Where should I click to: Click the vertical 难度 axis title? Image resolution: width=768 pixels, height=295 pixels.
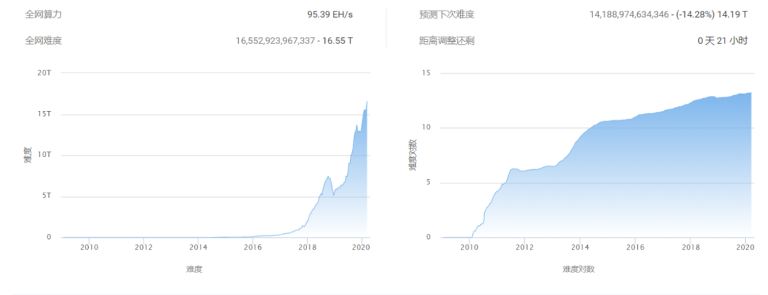coord(28,155)
